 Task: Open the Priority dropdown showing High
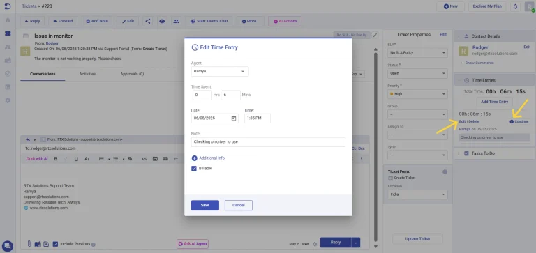click(x=417, y=94)
